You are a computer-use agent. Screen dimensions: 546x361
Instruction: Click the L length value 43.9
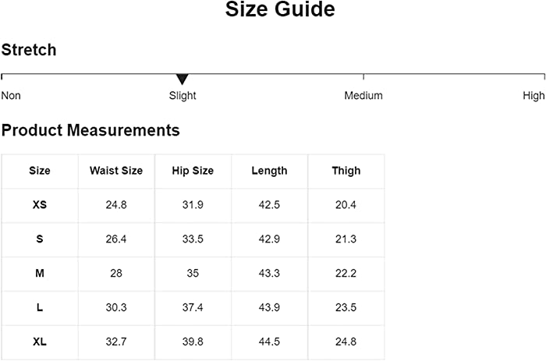click(269, 307)
